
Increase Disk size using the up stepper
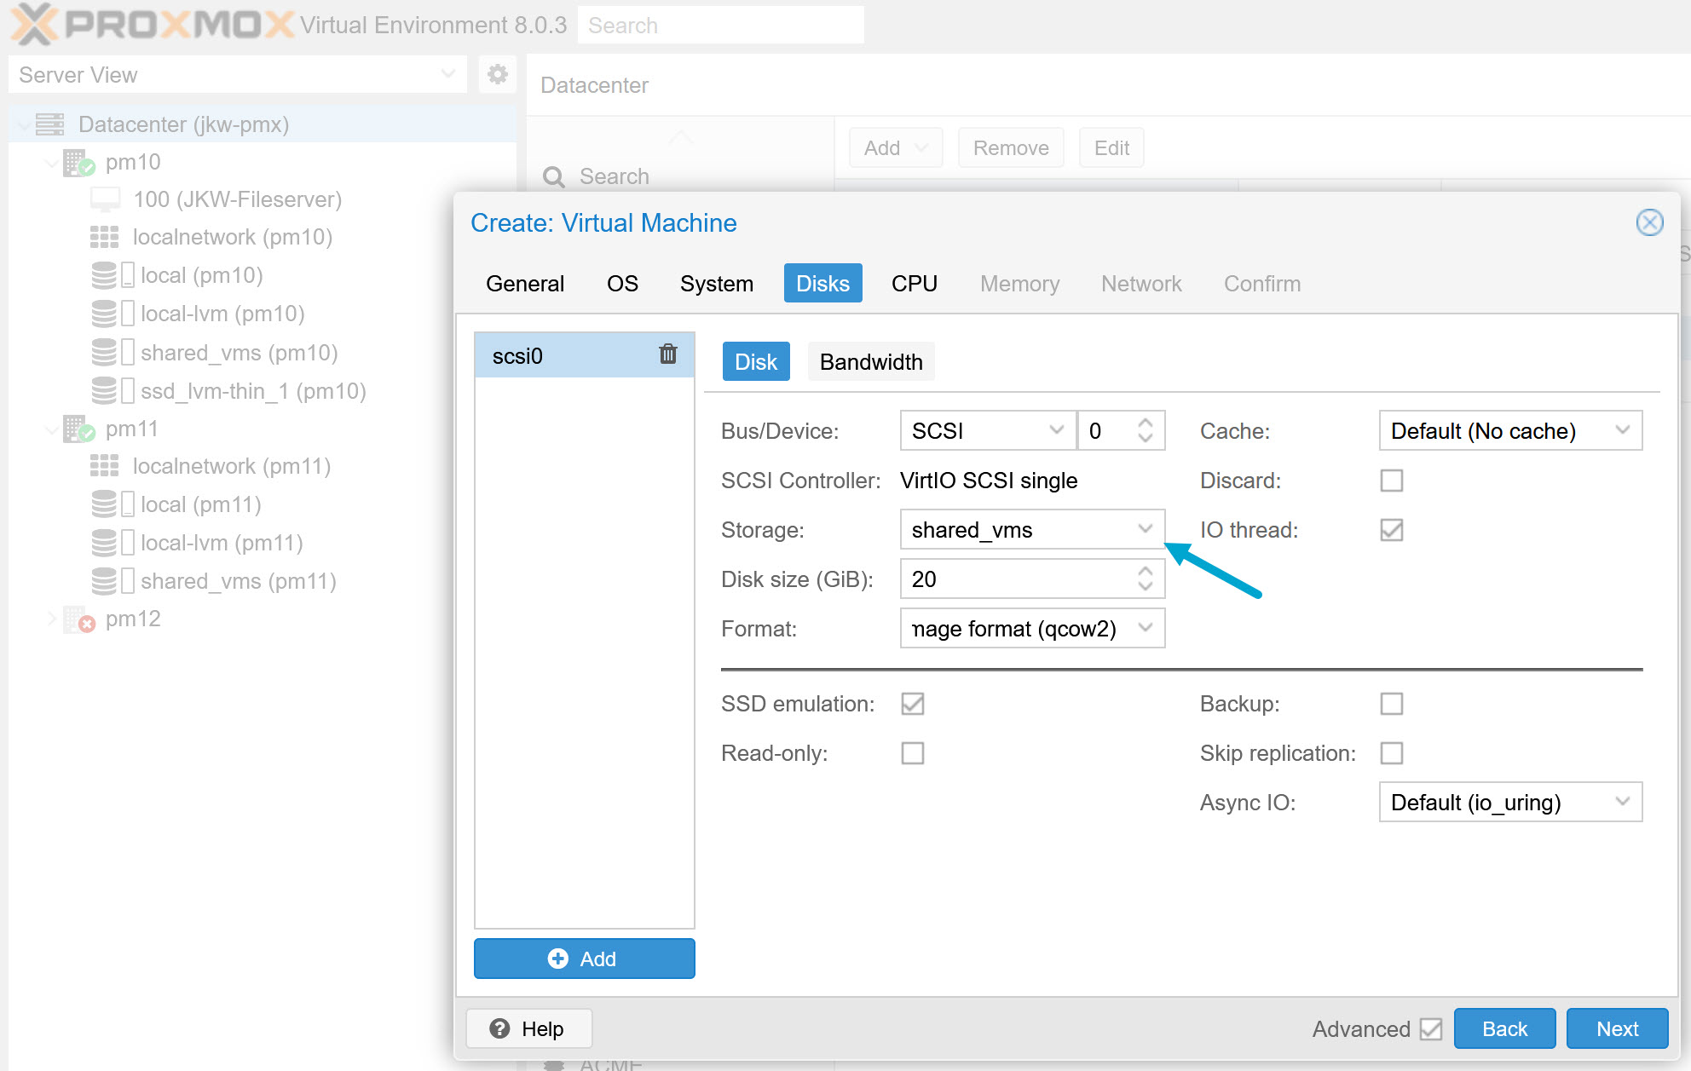[x=1146, y=572]
